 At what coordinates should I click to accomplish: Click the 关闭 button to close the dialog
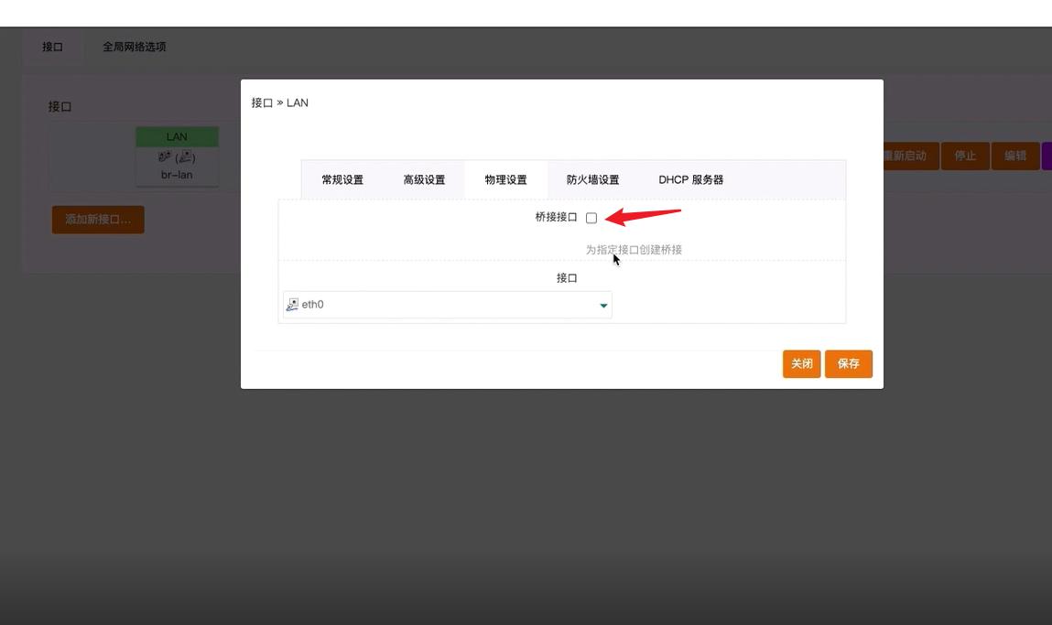tap(801, 363)
